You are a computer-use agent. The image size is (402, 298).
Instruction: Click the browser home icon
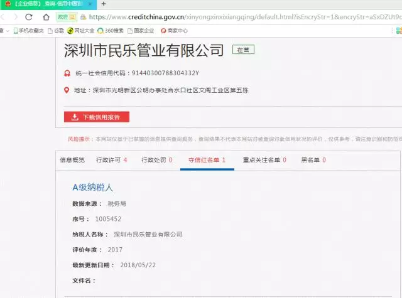[46, 17]
